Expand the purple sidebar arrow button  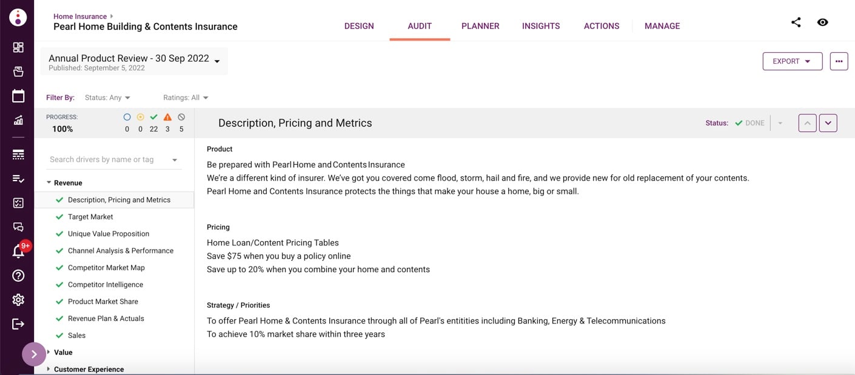pos(34,354)
